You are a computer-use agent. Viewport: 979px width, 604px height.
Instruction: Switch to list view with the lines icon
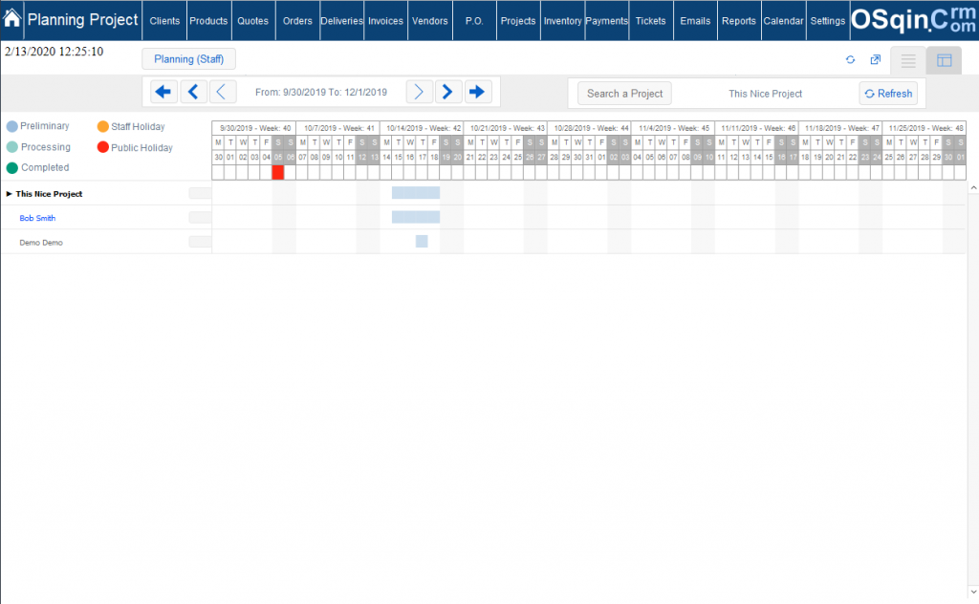pyautogui.click(x=906, y=59)
